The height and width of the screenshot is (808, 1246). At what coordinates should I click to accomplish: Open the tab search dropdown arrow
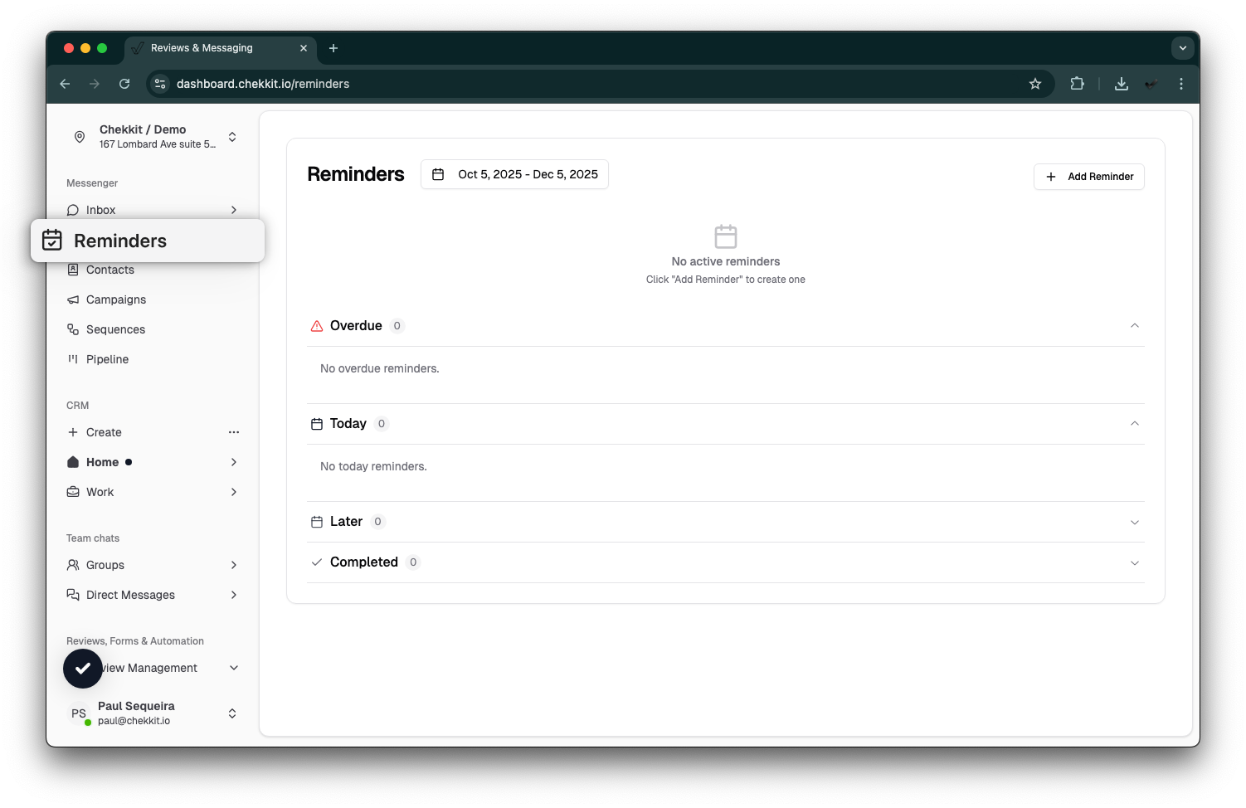pyautogui.click(x=1183, y=48)
